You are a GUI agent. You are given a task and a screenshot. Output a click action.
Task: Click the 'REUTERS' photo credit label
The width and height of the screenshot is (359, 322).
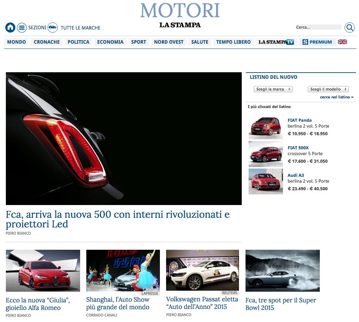(230, 293)
